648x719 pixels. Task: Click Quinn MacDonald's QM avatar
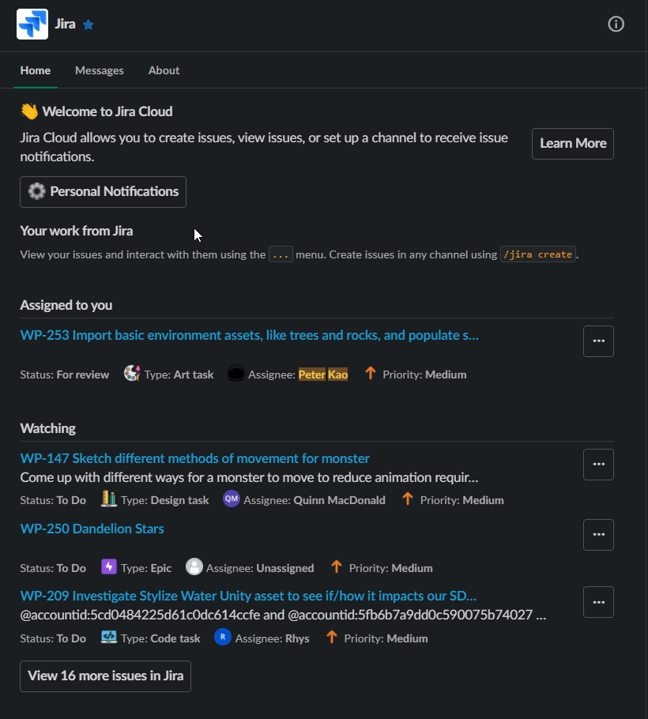point(231,499)
